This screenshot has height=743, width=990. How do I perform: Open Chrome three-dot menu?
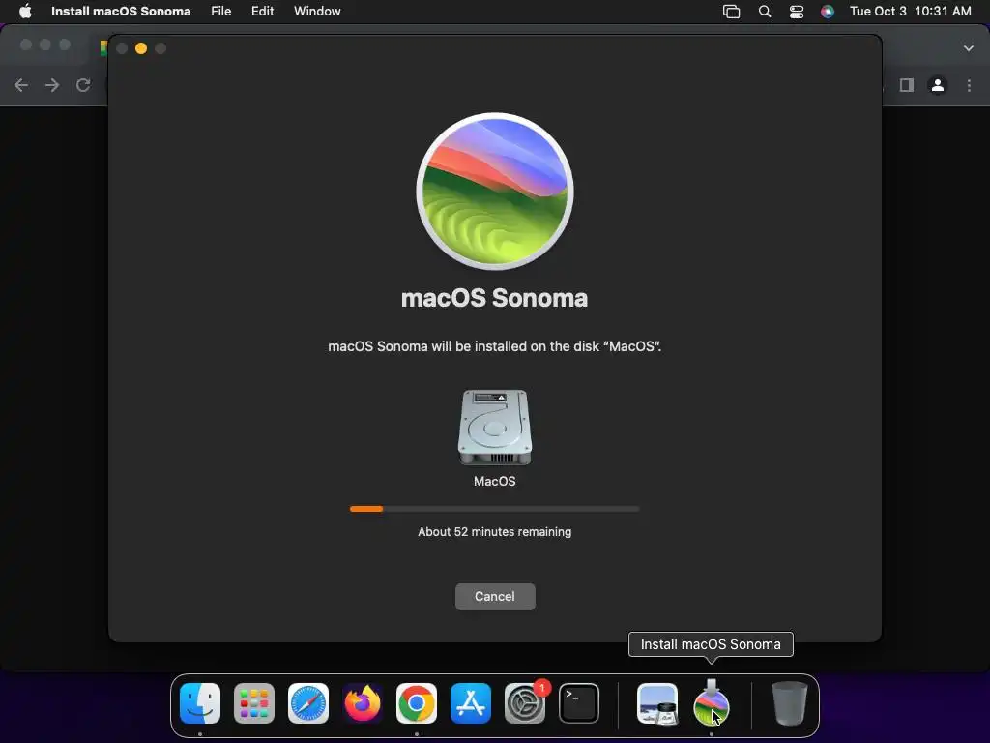[x=969, y=85]
